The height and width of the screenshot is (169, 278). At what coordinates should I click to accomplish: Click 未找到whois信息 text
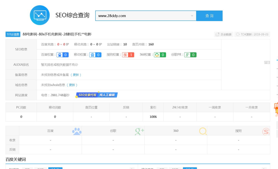pos(53,85)
